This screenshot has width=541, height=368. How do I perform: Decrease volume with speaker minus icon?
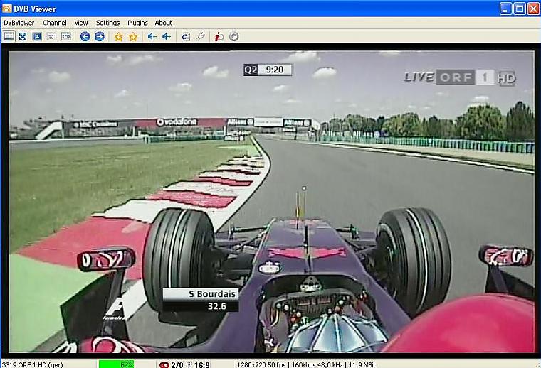[x=152, y=36]
